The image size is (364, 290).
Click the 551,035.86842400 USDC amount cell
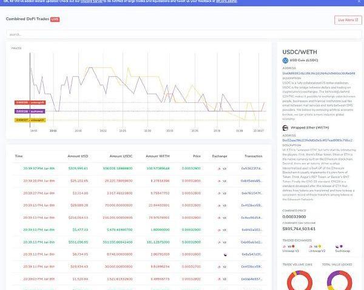[x=118, y=242]
